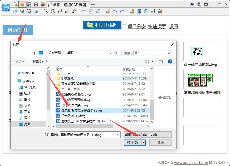Click the blue help icon in dialog
The width and height of the screenshot is (230, 166).
(170, 61)
